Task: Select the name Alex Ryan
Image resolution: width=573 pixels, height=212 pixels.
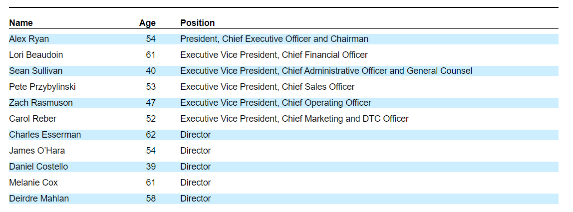Action: coord(29,39)
